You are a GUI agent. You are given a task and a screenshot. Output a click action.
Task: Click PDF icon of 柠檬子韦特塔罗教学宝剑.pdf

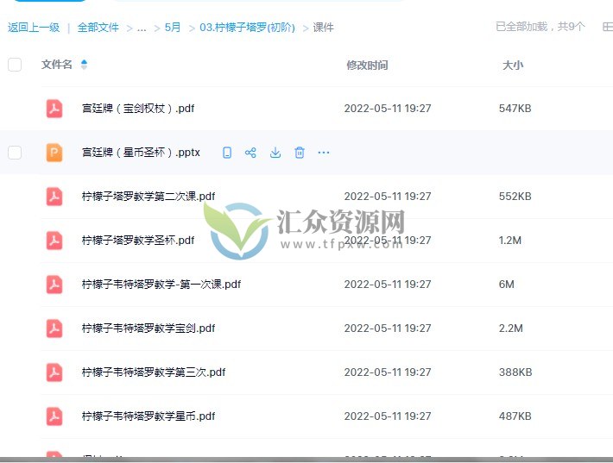pos(54,328)
